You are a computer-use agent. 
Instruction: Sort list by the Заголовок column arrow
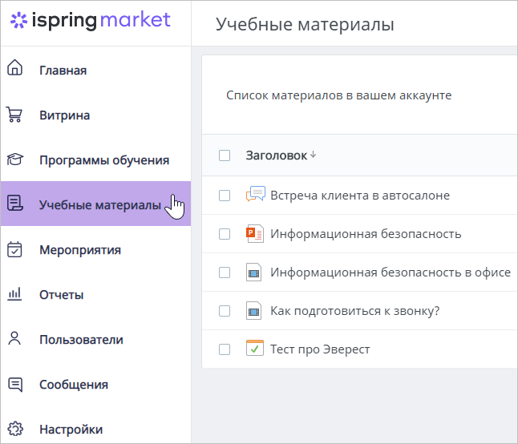[314, 155]
